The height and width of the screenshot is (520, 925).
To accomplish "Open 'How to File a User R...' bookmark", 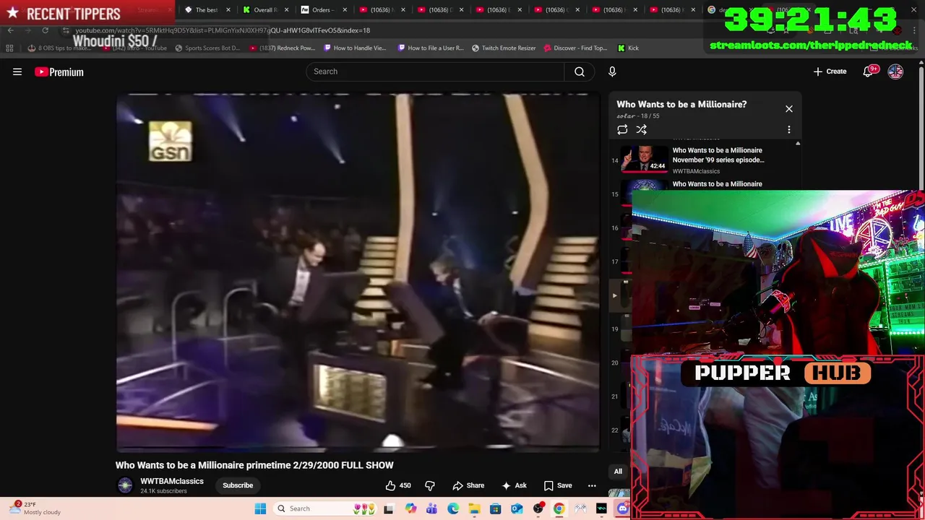I will [x=431, y=48].
